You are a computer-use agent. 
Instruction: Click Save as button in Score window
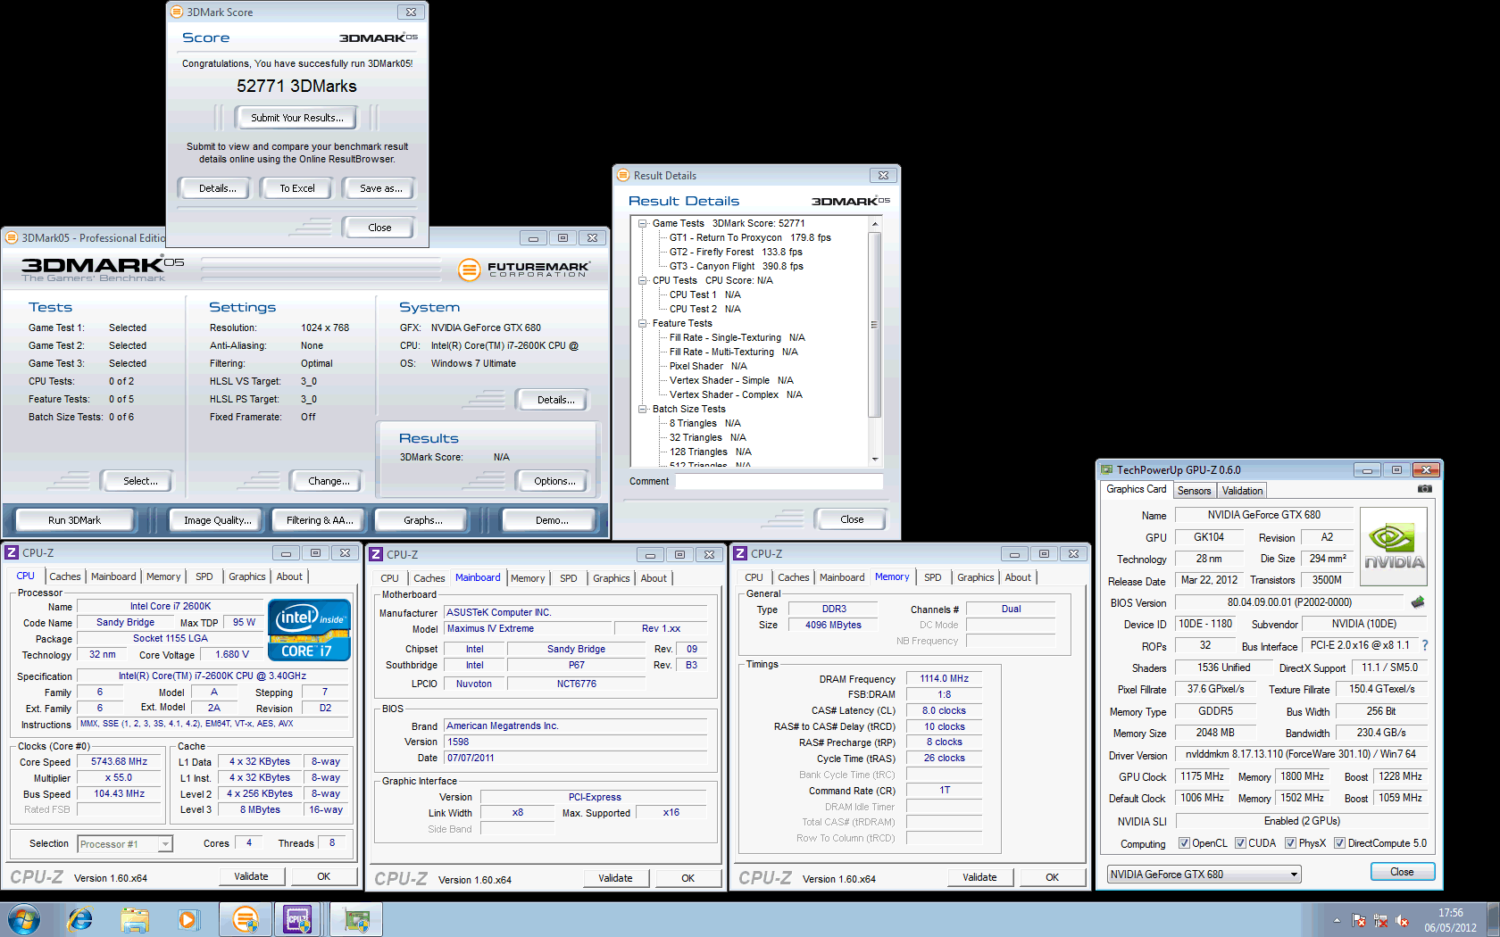click(x=380, y=188)
